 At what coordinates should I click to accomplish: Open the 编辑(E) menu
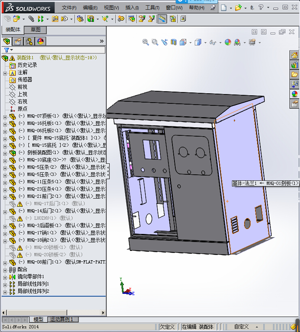pyautogui.click(x=90, y=8)
